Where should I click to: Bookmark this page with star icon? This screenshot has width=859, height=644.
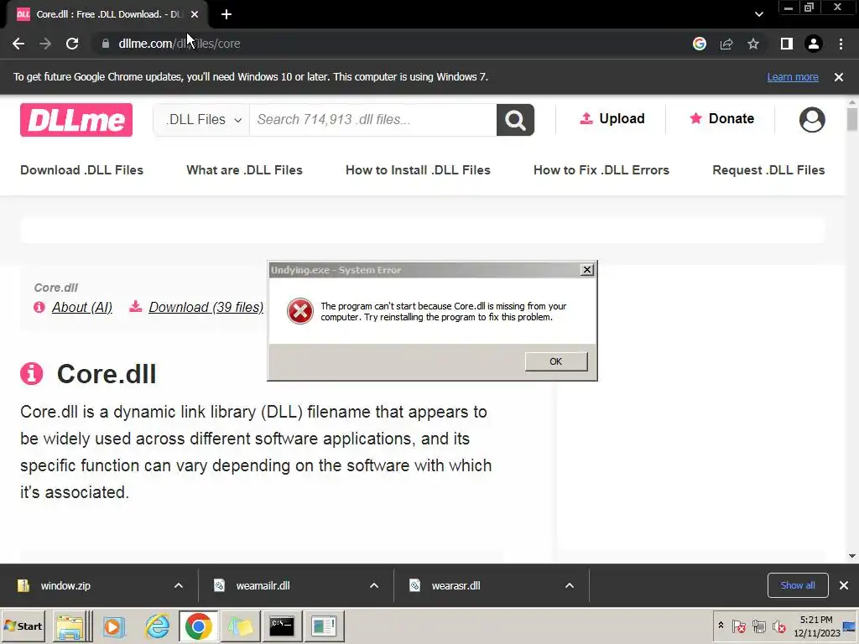tap(753, 44)
